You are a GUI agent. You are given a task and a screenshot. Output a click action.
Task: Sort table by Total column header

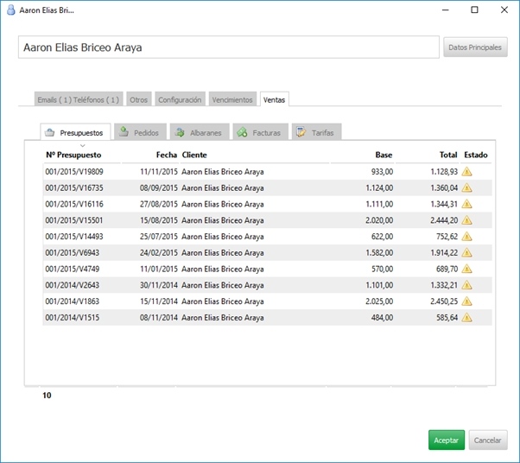(447, 155)
